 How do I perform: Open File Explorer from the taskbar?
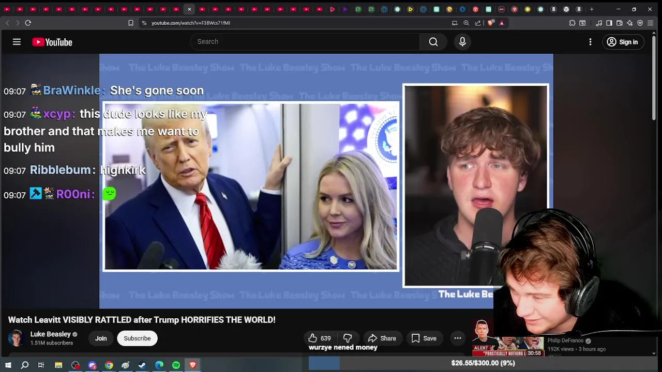[x=58, y=365]
